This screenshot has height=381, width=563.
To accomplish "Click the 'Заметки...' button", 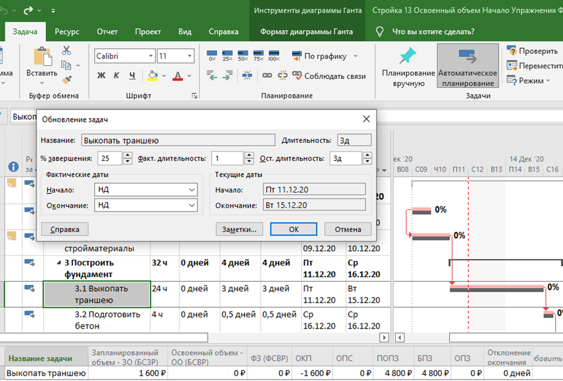I will (x=239, y=229).
